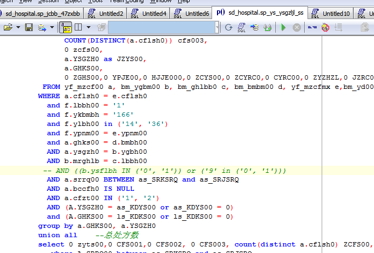Open the Object menu
Image resolution: width=374 pixels, height=253 pixels.
pos(74,1)
